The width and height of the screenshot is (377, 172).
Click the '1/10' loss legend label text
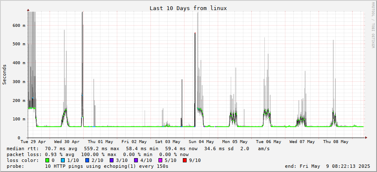click(x=73, y=160)
